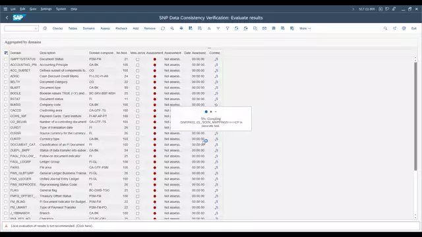Toggle Miss zeros checkbox for BSTAT row
This screenshot has width=422, height=237.
pyautogui.click(x=138, y=99)
